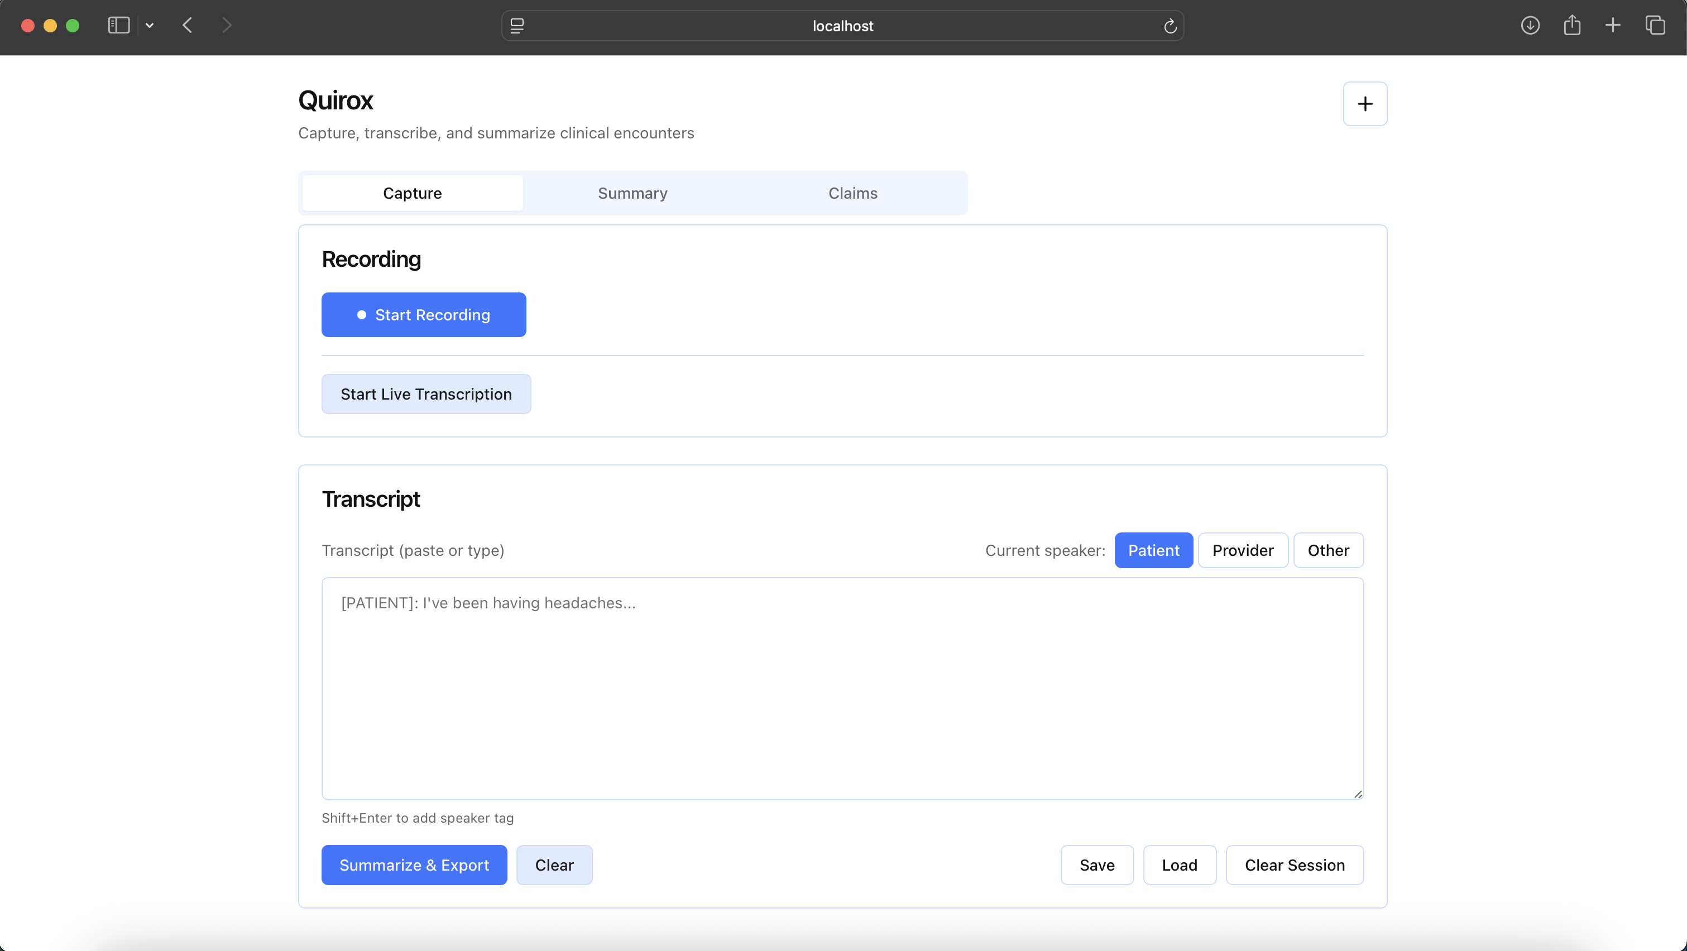Click the Share icon in toolbar
The height and width of the screenshot is (951, 1687).
pos(1572,26)
